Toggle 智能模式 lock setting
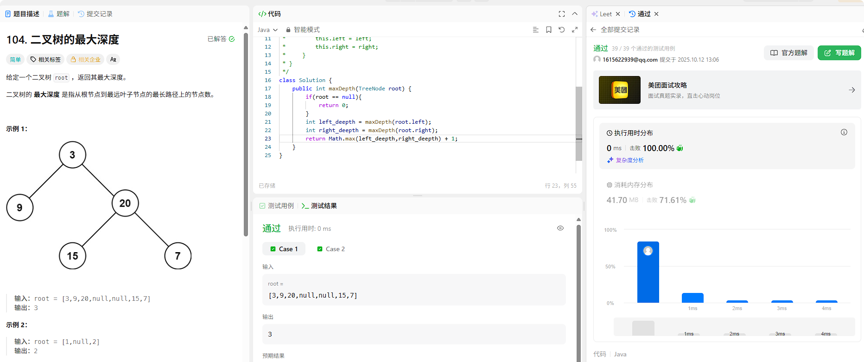The height and width of the screenshot is (362, 864). pos(303,30)
